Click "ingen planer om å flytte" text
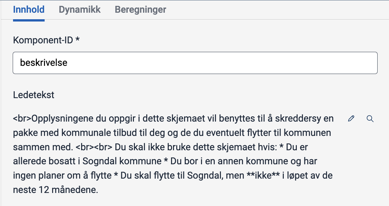The width and height of the screenshot is (389, 206). 62,175
